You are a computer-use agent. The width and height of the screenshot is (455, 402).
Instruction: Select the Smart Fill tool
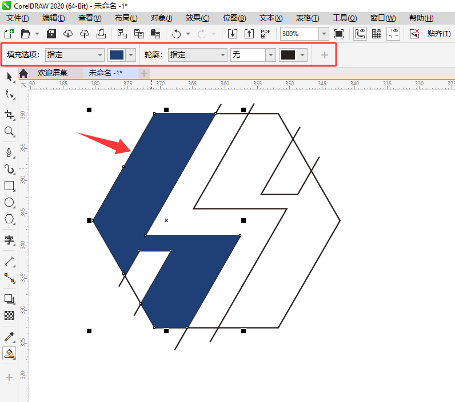pos(10,353)
